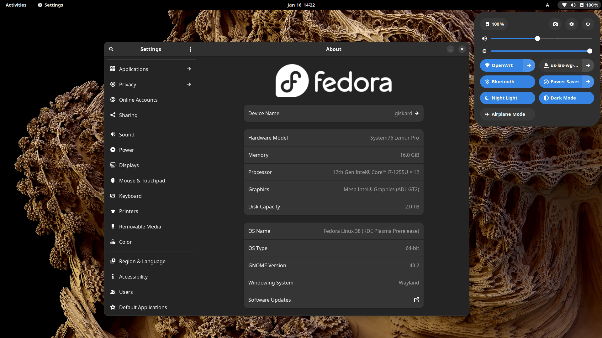Click the power button icon in quick settings
The image size is (602, 338).
(588, 24)
